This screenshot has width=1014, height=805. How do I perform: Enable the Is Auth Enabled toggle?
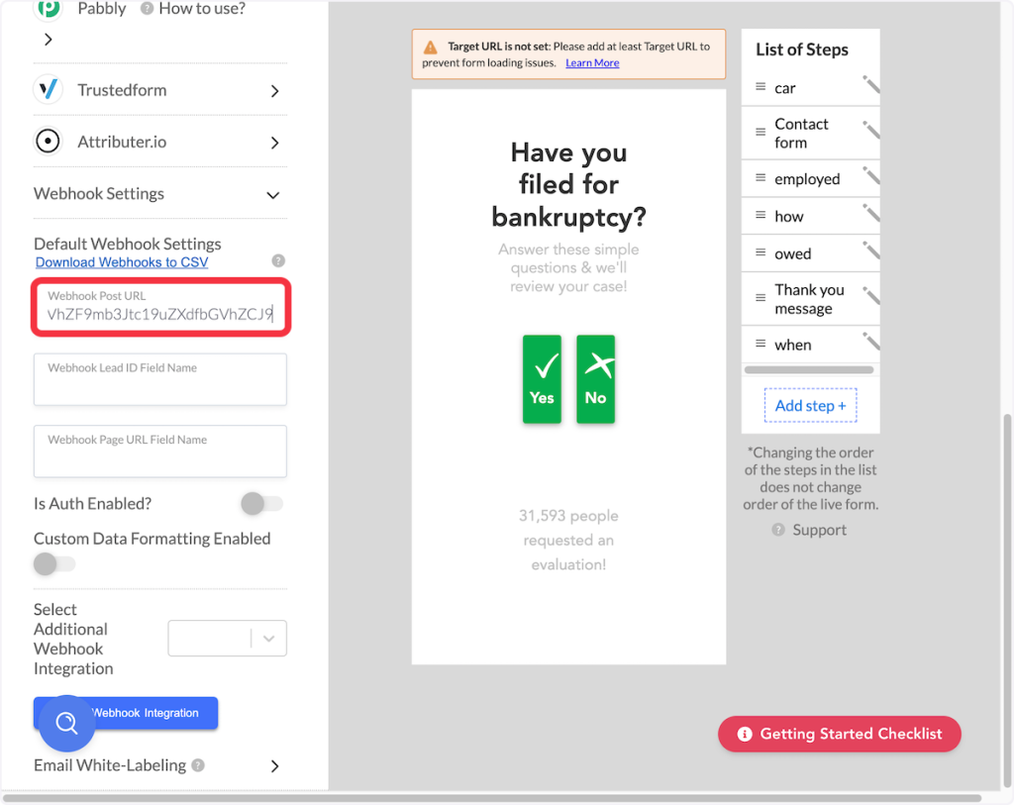tap(262, 504)
